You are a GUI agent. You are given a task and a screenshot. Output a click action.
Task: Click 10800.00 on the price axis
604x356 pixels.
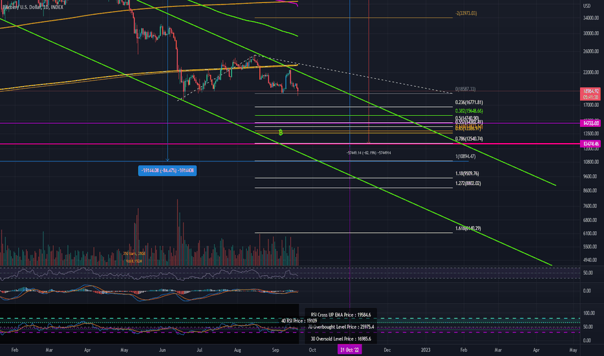pyautogui.click(x=591, y=162)
